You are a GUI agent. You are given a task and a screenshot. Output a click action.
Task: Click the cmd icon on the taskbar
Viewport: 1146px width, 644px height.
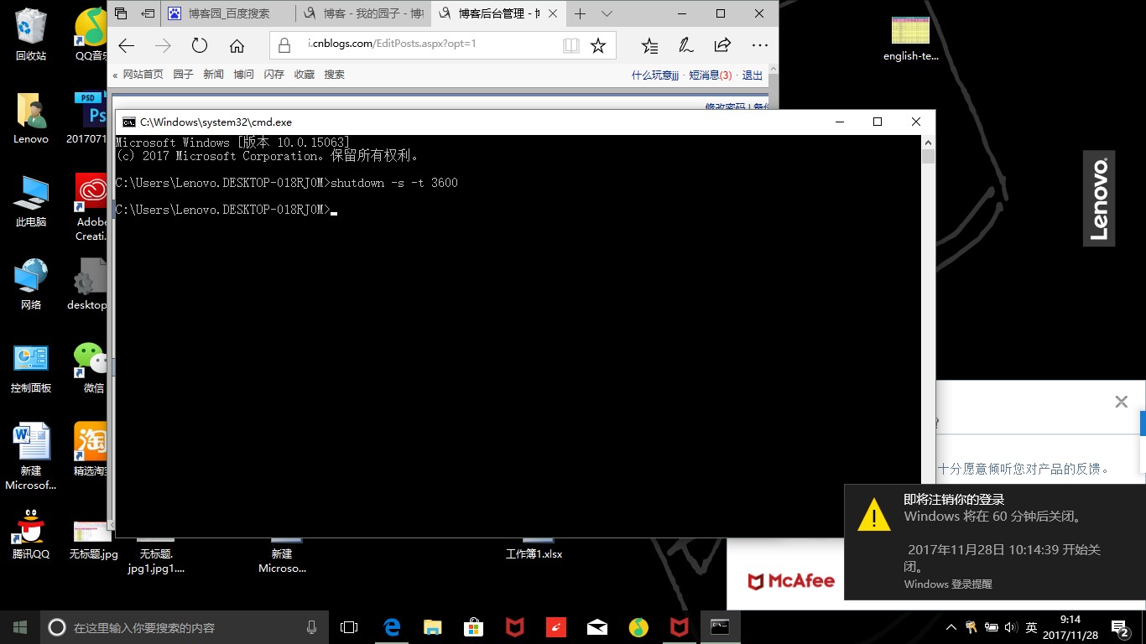721,626
